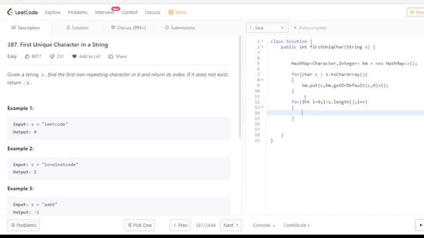Open the Explore menu item
The image size is (424, 238).
pyautogui.click(x=53, y=13)
